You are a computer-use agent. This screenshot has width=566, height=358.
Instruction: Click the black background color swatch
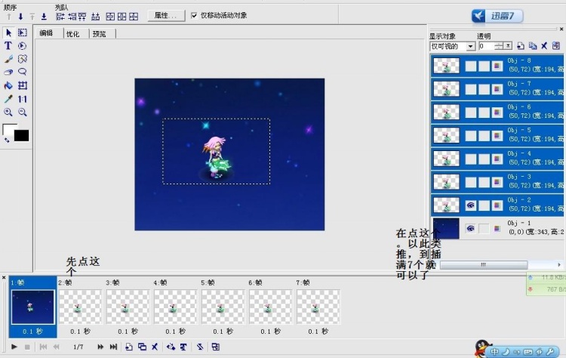coord(21,135)
